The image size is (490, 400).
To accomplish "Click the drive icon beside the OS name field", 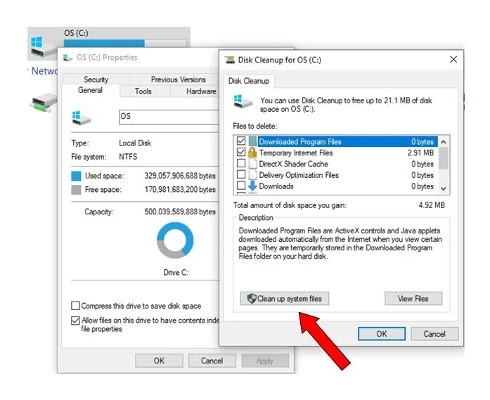I will point(82,118).
